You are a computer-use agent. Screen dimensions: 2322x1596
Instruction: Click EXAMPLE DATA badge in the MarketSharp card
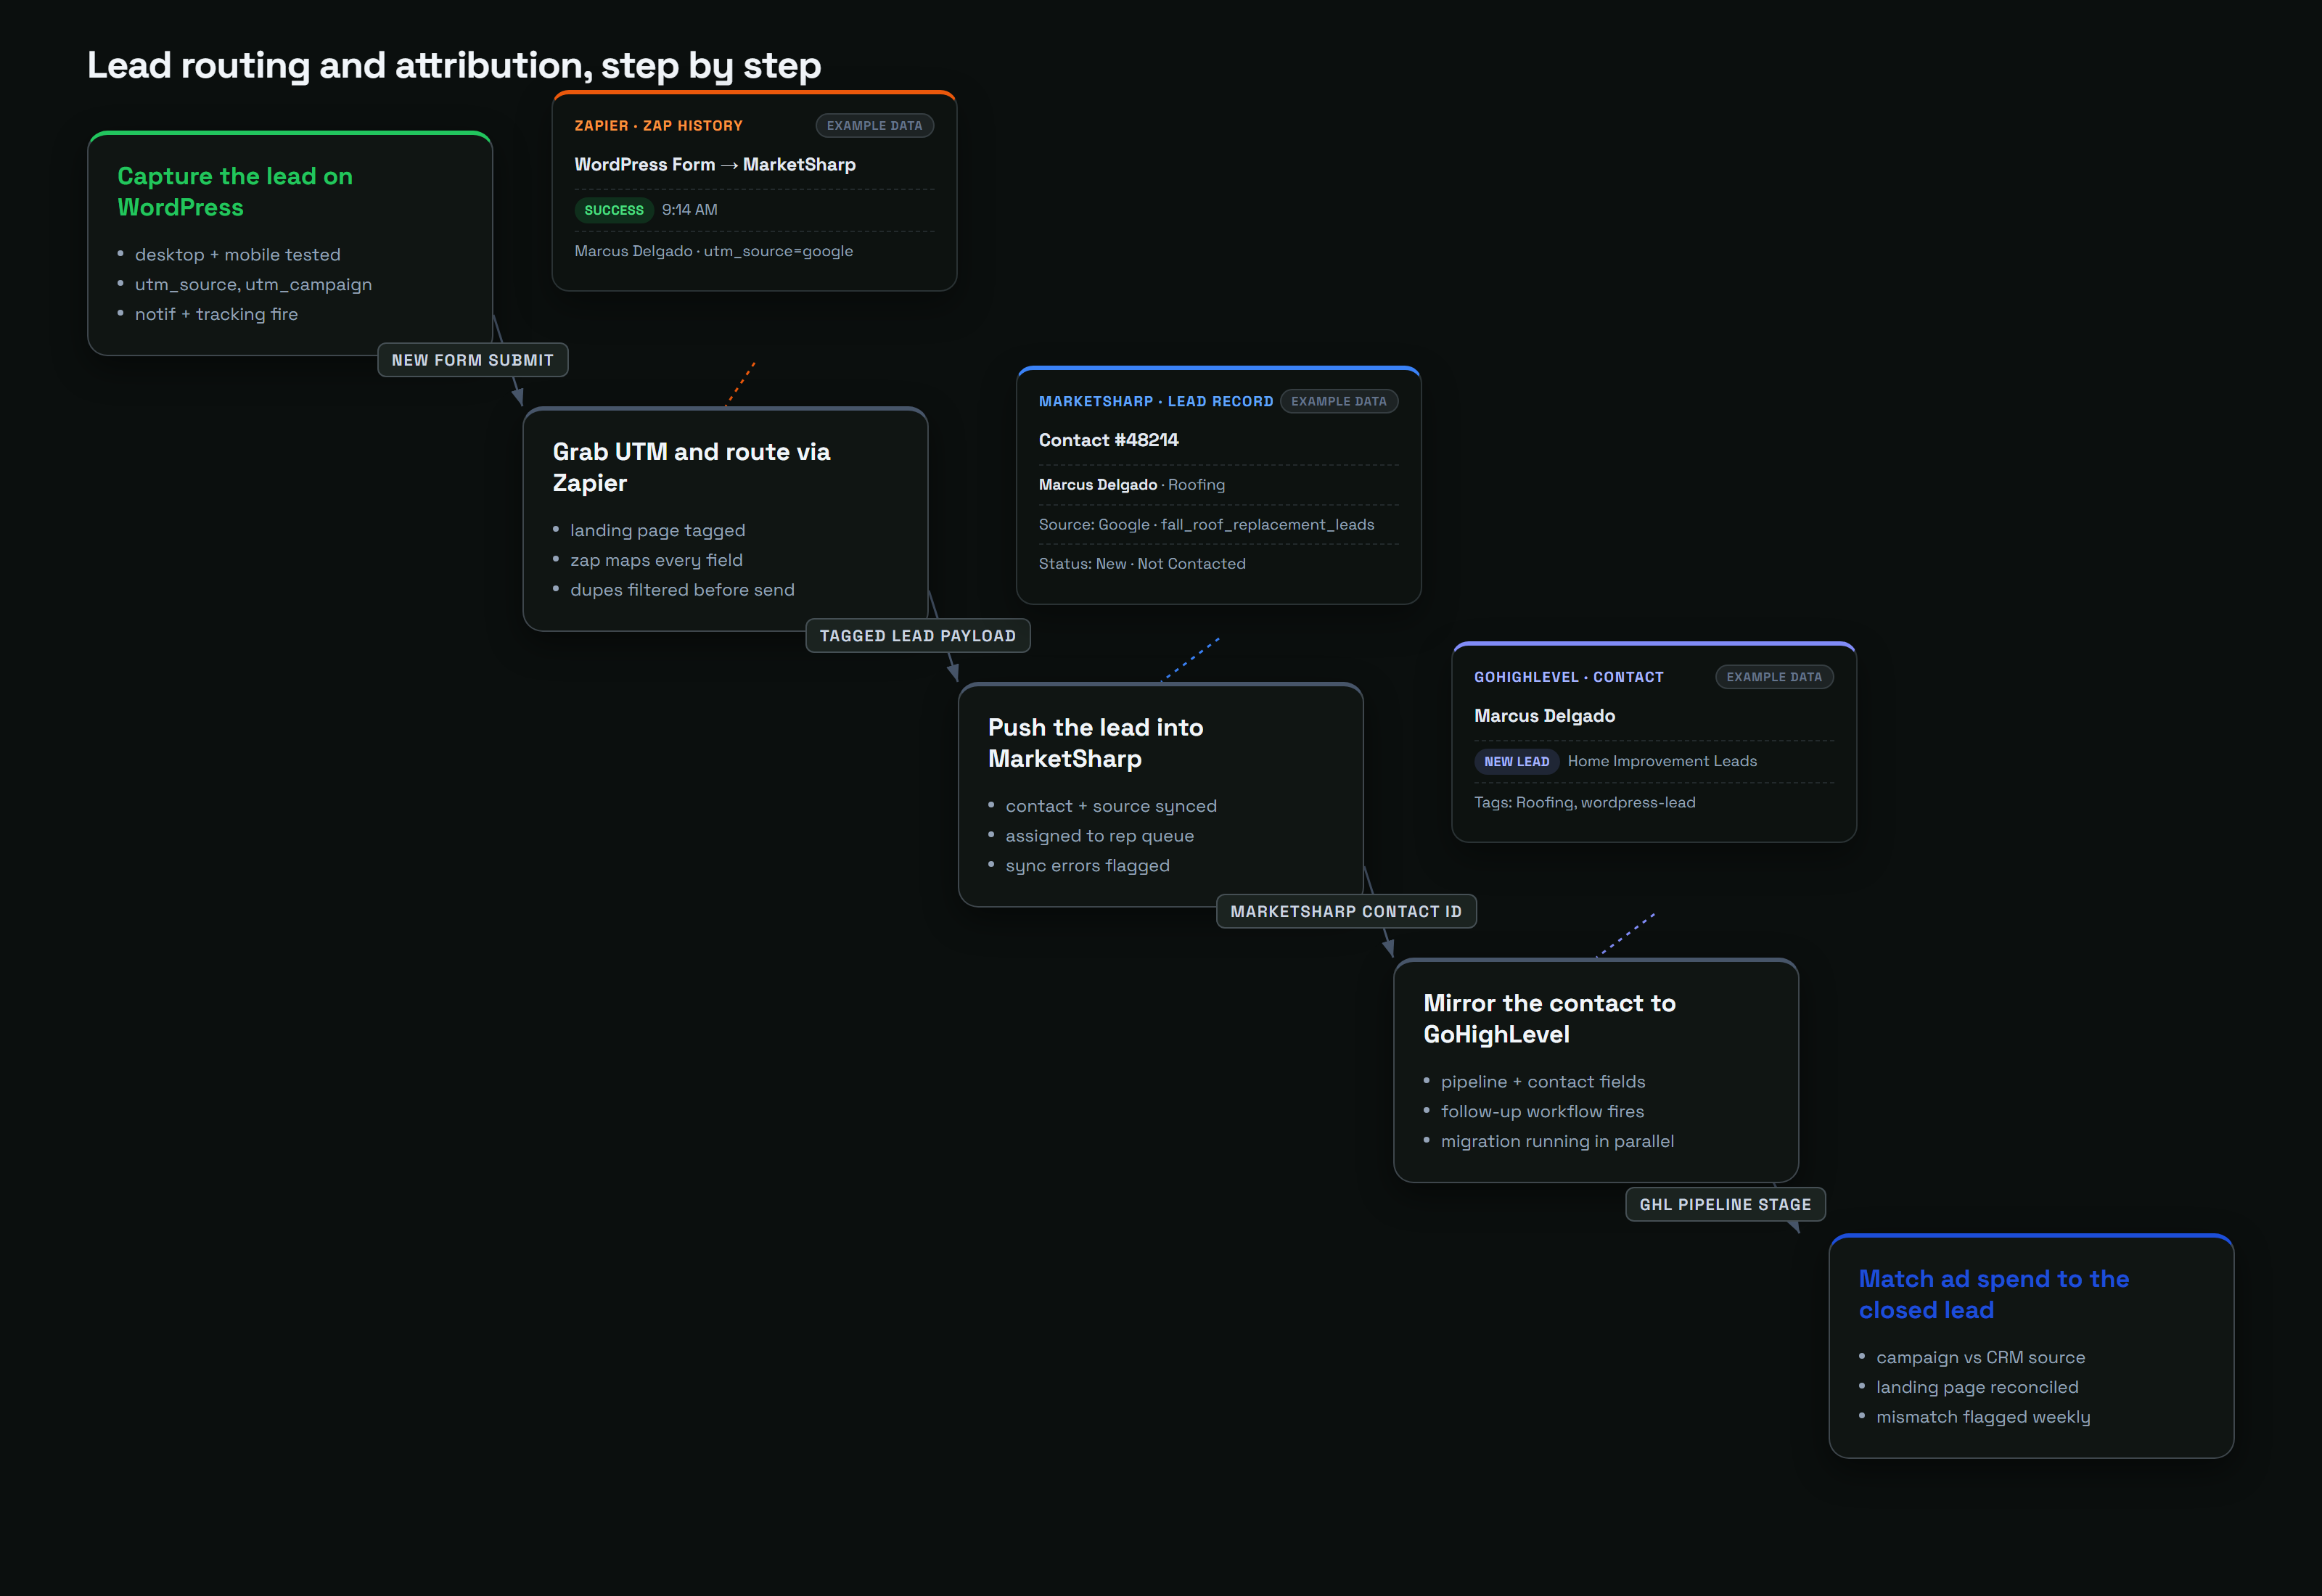point(1339,402)
